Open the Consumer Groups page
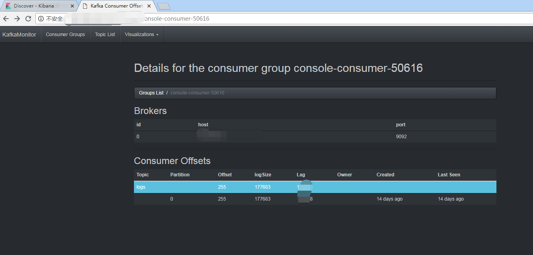 pyautogui.click(x=65, y=35)
